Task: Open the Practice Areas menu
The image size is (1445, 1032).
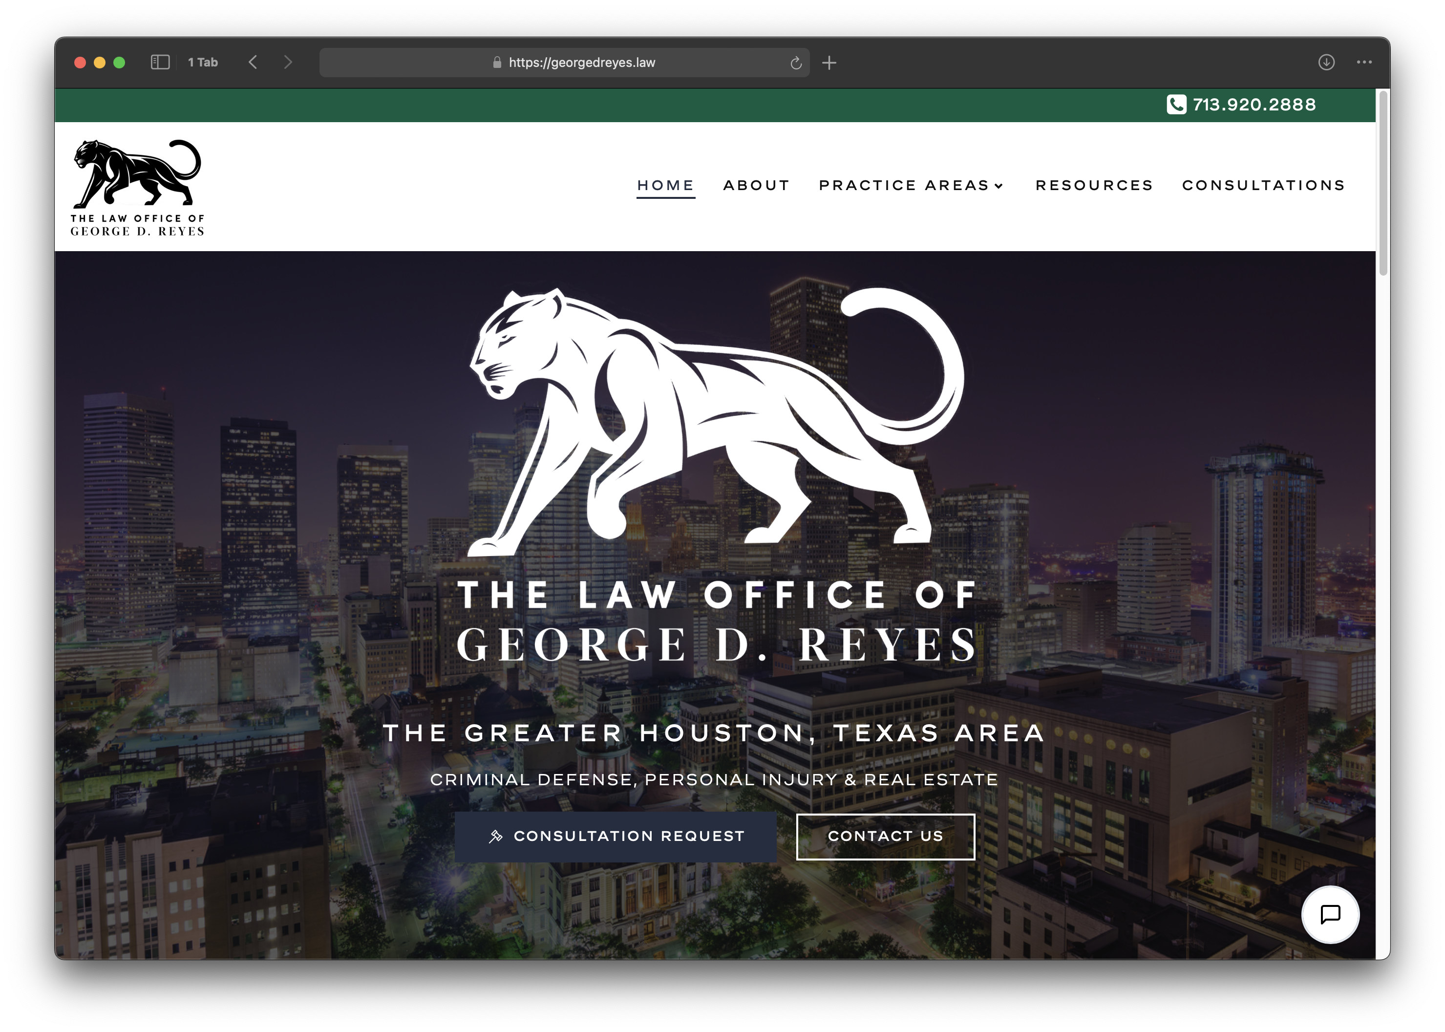Action: click(x=905, y=186)
